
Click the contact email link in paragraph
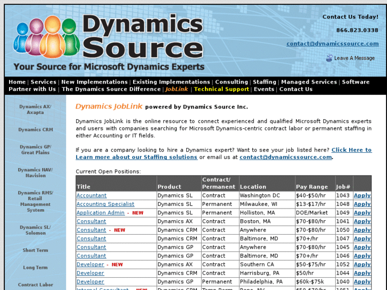pos(285,157)
